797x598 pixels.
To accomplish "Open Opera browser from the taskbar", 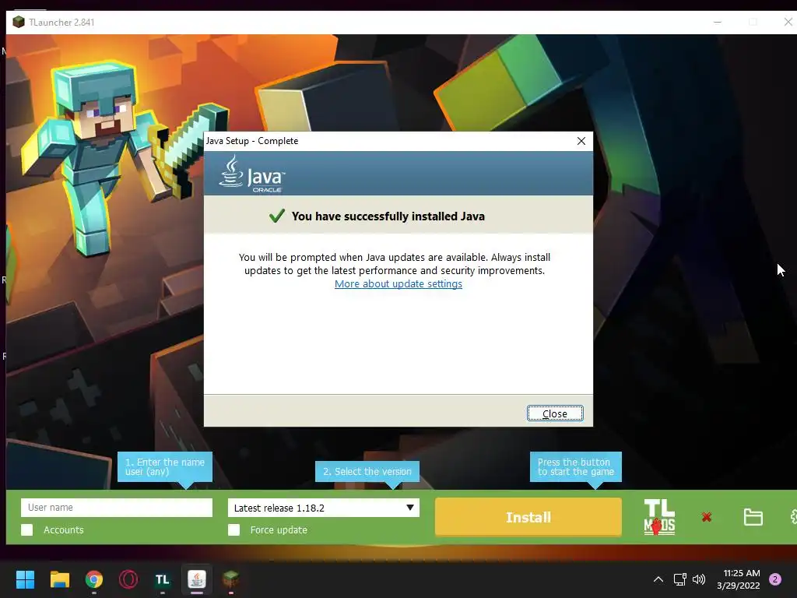I will tap(128, 579).
